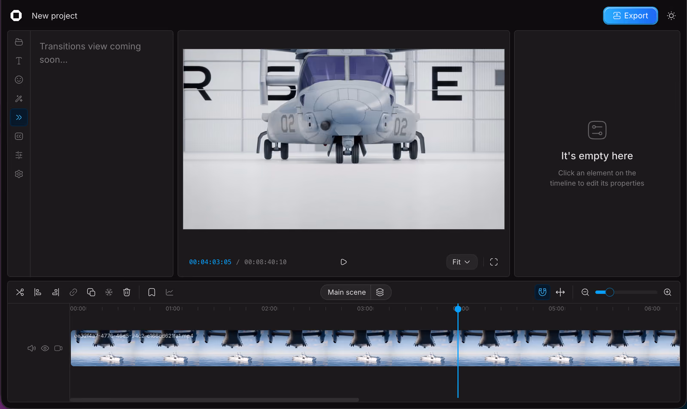Image resolution: width=687 pixels, height=409 pixels.
Task: Click the link clips chain icon
Action: [x=73, y=292]
